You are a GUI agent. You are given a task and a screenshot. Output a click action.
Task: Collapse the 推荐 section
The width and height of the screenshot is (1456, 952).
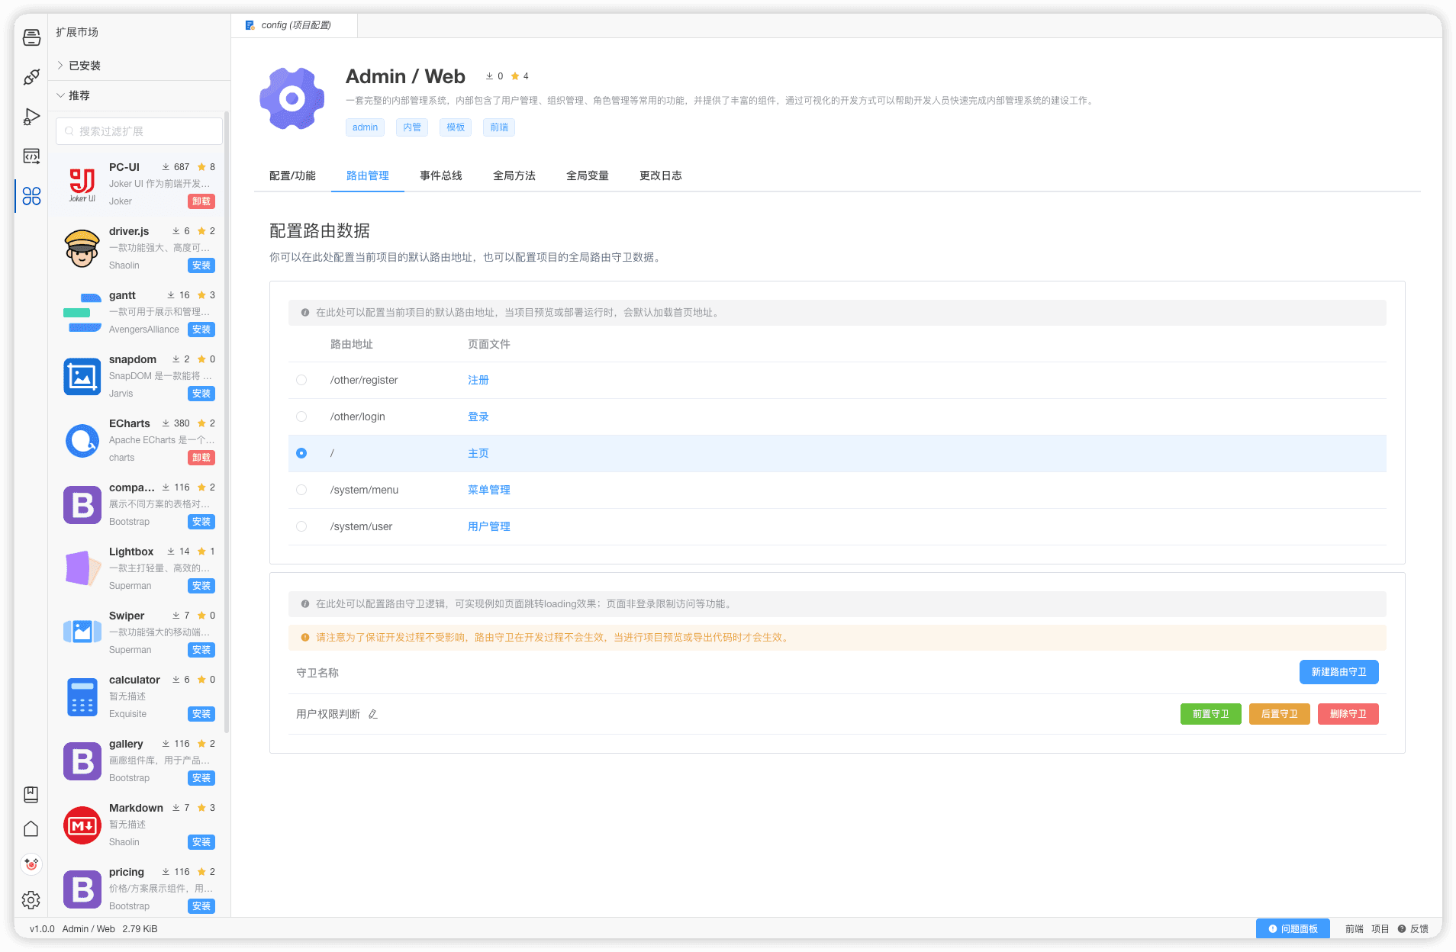pos(139,95)
